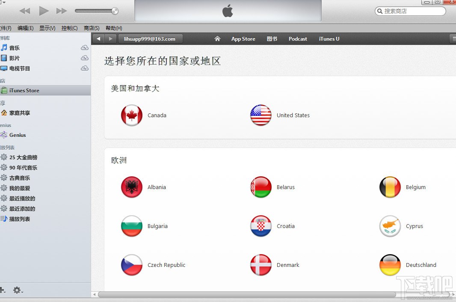Open the gear settings dropdown at bottom left
The height and width of the screenshot is (302, 456).
point(17,290)
